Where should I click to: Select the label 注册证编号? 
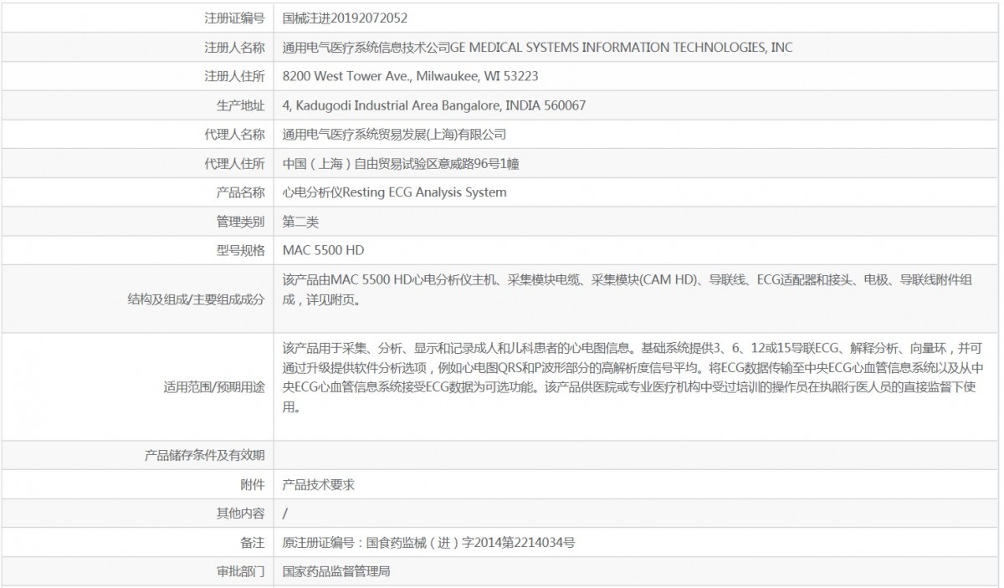tap(235, 17)
